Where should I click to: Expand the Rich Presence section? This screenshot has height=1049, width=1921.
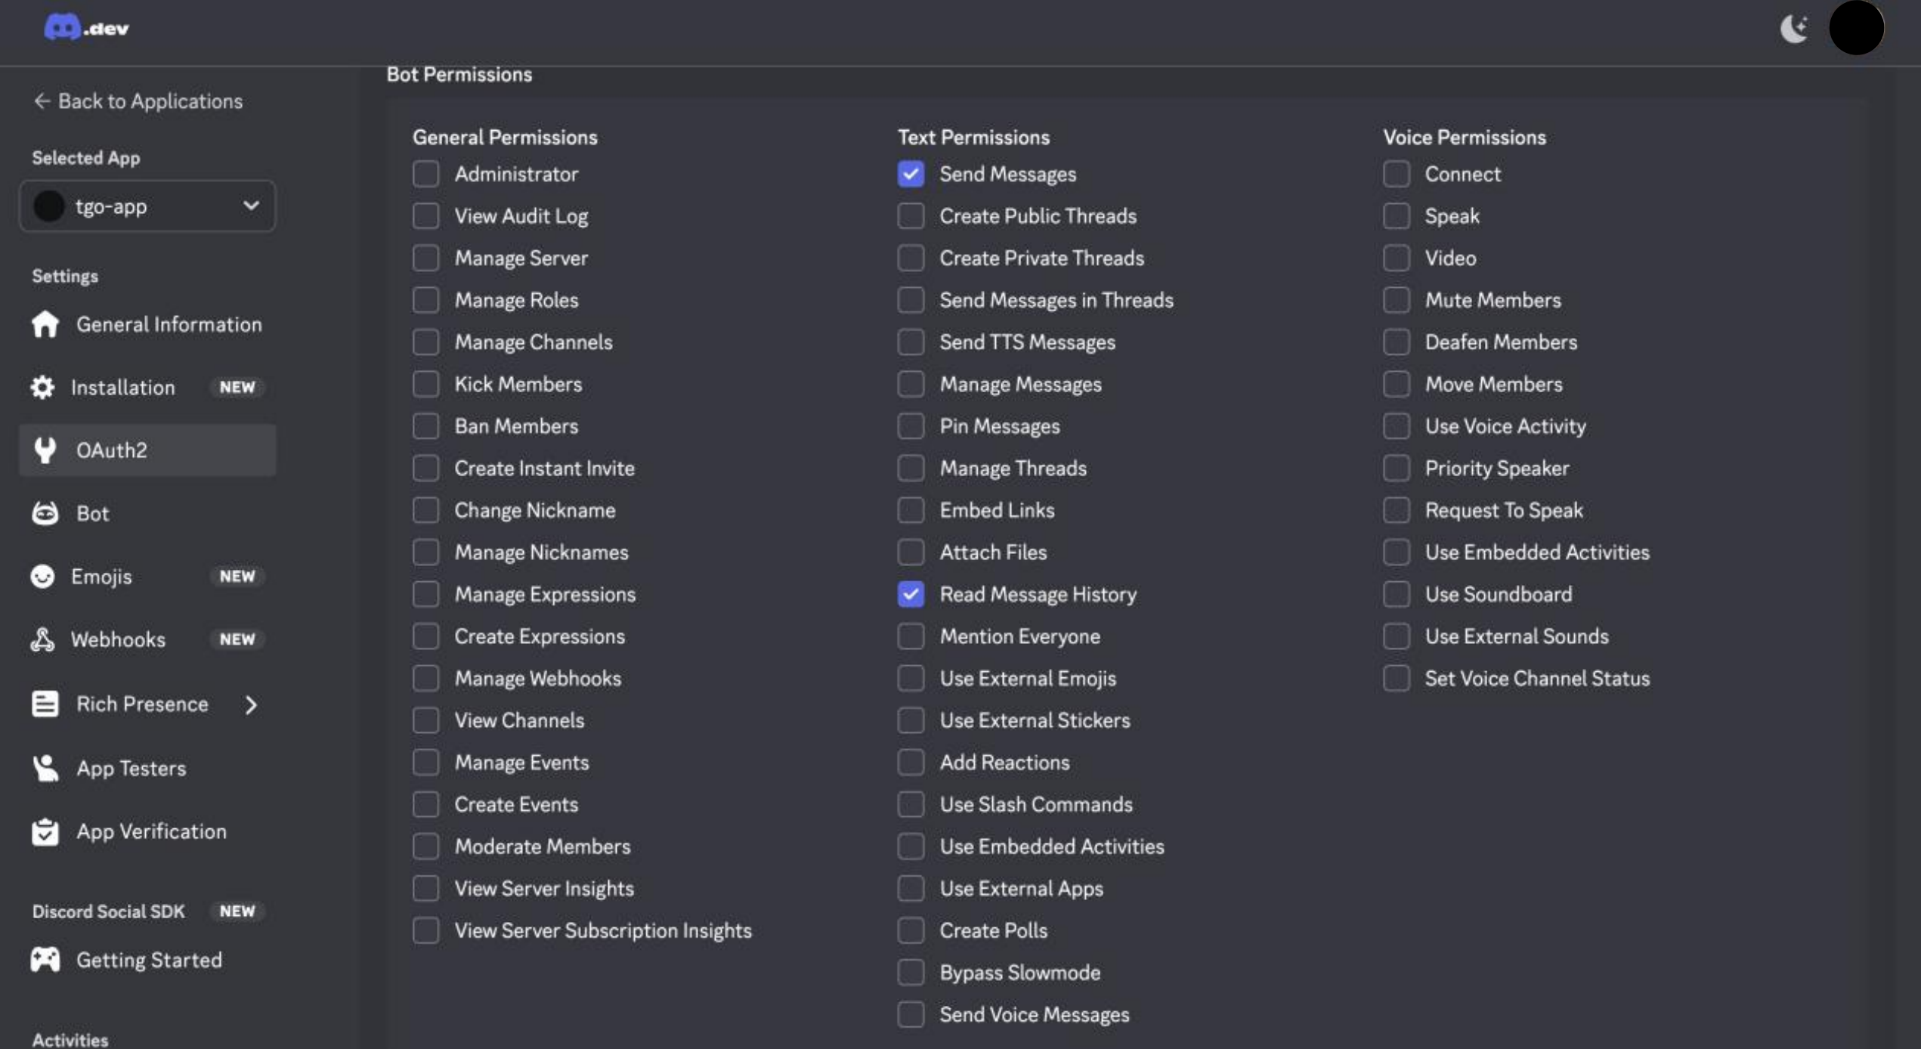click(x=252, y=704)
